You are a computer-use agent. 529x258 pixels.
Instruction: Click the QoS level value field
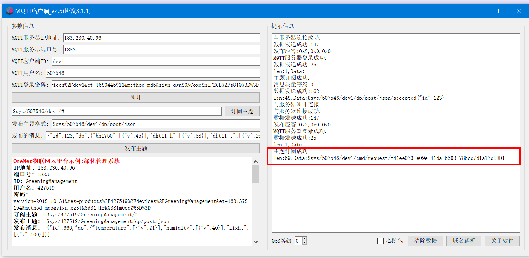[x=298, y=241]
